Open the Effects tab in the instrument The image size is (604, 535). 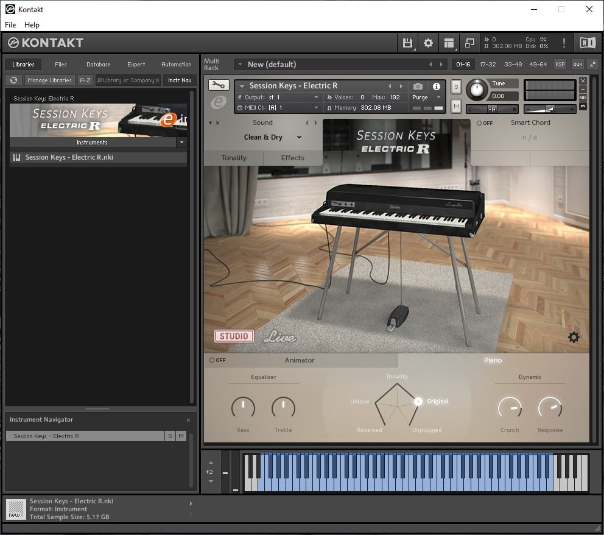(292, 158)
